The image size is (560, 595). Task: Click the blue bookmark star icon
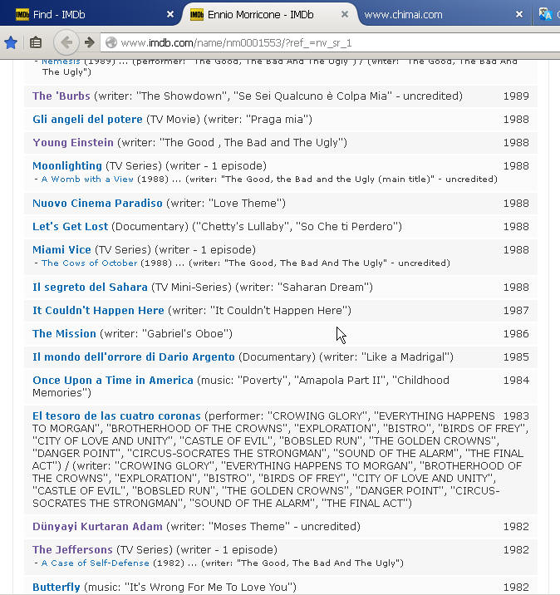[11, 42]
